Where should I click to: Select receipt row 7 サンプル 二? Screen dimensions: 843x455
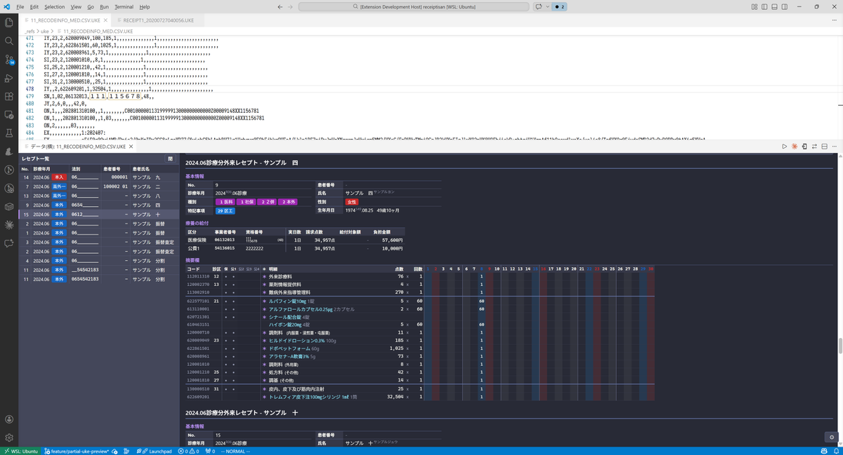(97, 186)
